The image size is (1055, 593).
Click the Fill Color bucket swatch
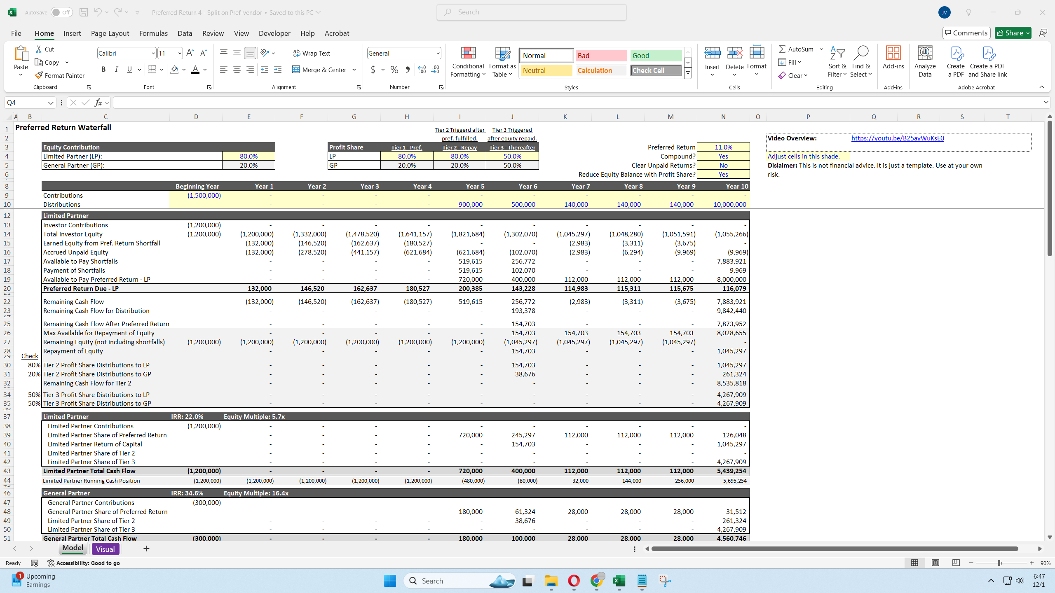tap(174, 70)
